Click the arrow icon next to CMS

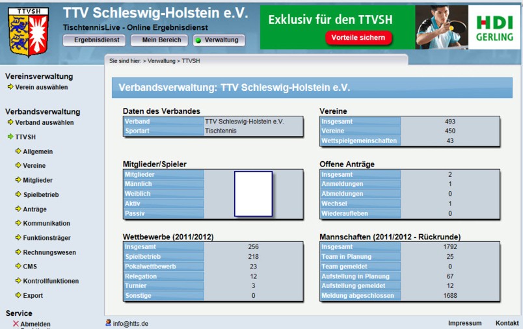[x=18, y=267]
